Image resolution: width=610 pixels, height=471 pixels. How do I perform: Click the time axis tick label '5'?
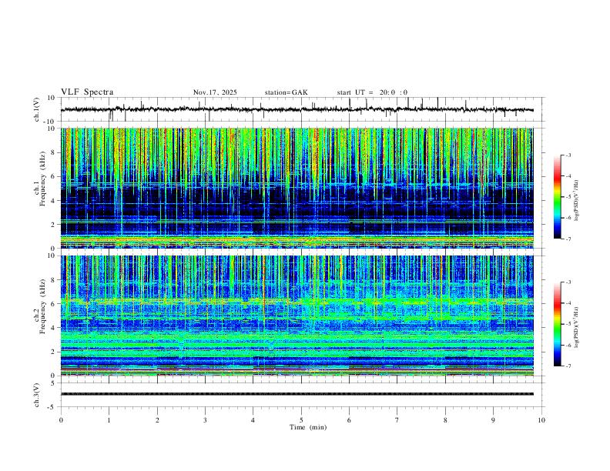[x=301, y=420]
